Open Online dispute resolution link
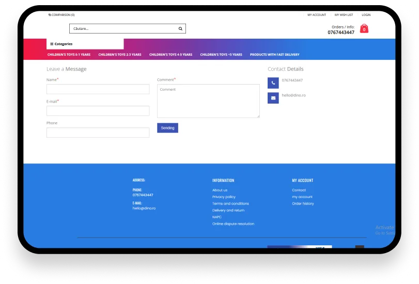 coord(233,224)
